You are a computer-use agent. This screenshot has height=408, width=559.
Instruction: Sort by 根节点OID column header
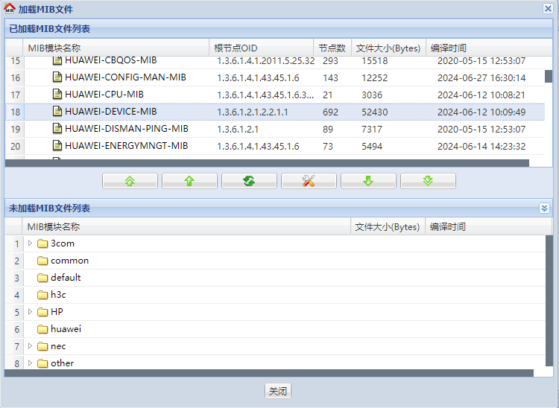(262, 48)
